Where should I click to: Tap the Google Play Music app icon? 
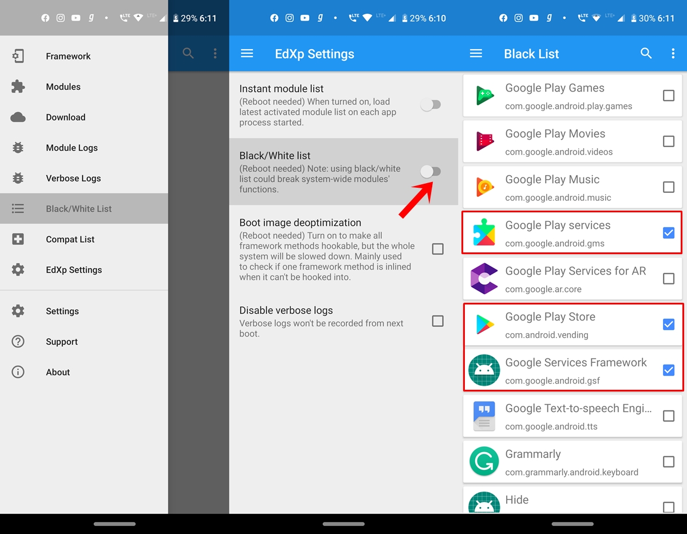click(484, 187)
